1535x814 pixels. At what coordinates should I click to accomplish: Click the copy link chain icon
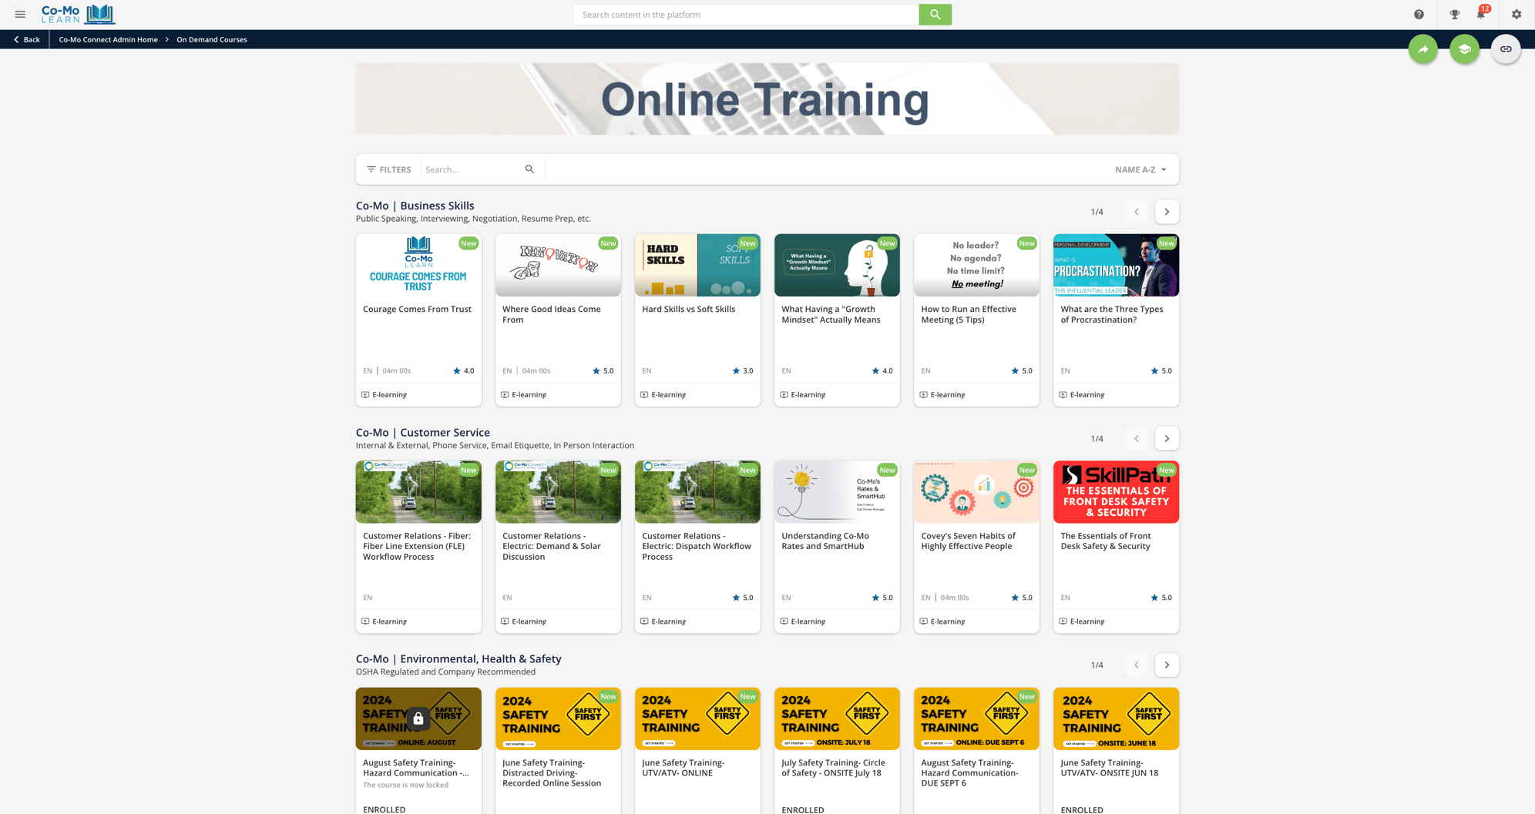pos(1505,49)
